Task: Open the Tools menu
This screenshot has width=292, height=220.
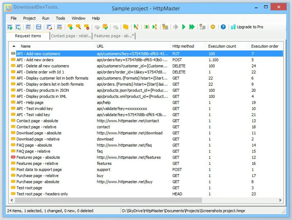Action: pos(60,18)
